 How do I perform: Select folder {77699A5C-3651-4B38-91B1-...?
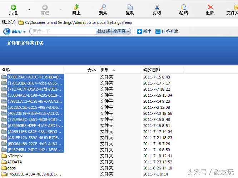pyautogui.click(x=35, y=119)
